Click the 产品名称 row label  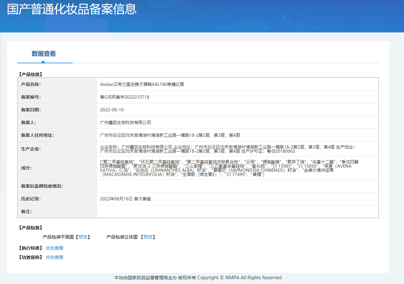[x=31, y=84]
